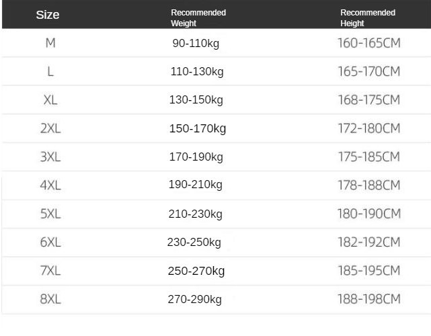Click the 90-110kg weight value

click(196, 44)
